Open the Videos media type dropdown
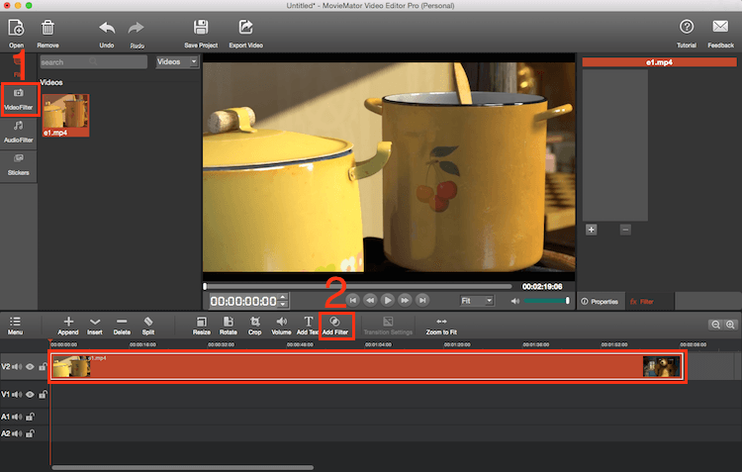This screenshot has height=472, width=742. click(x=177, y=61)
